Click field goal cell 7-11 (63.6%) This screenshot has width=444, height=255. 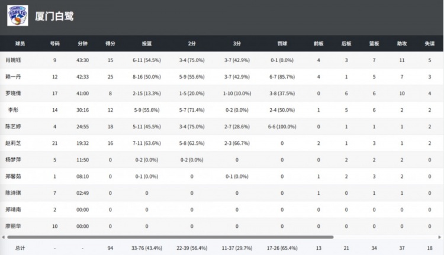[x=147, y=143]
